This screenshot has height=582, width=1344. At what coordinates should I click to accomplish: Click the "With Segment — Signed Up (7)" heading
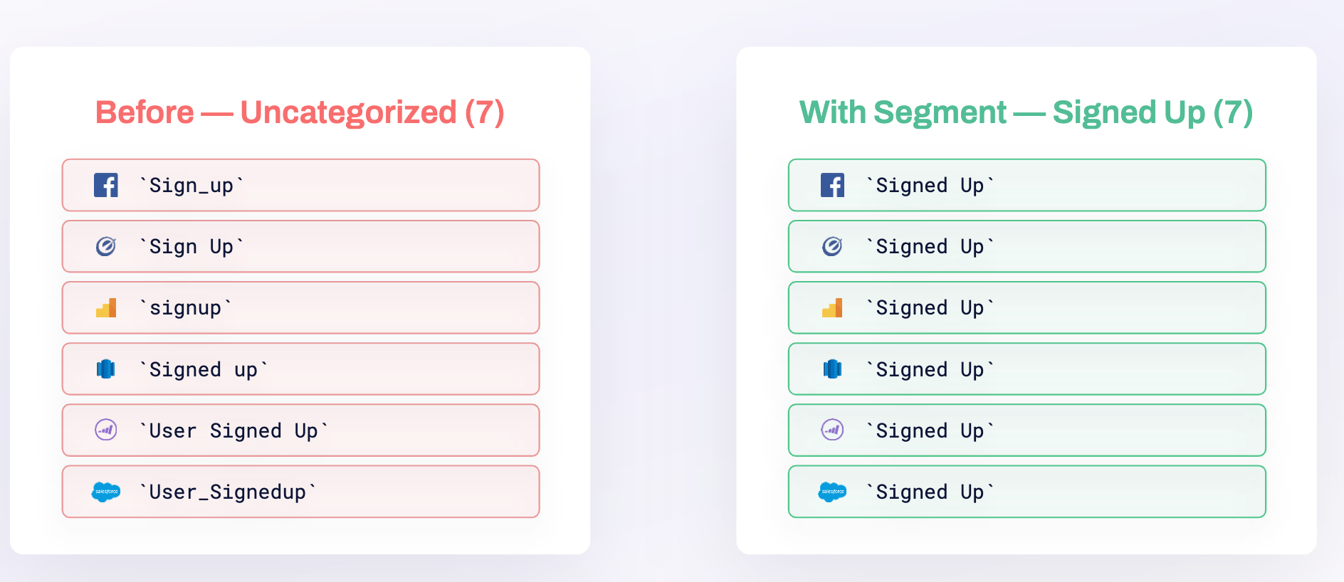coord(1026,112)
